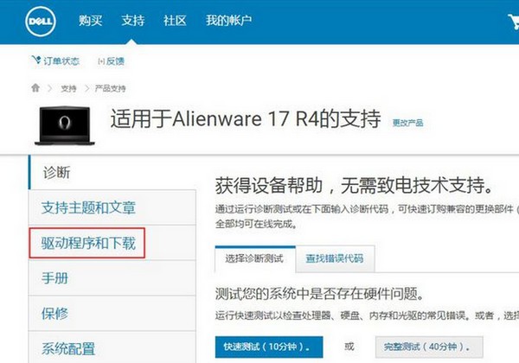Image resolution: width=519 pixels, height=363 pixels.
Task: Open the 支持 navigation menu
Action: (x=132, y=21)
